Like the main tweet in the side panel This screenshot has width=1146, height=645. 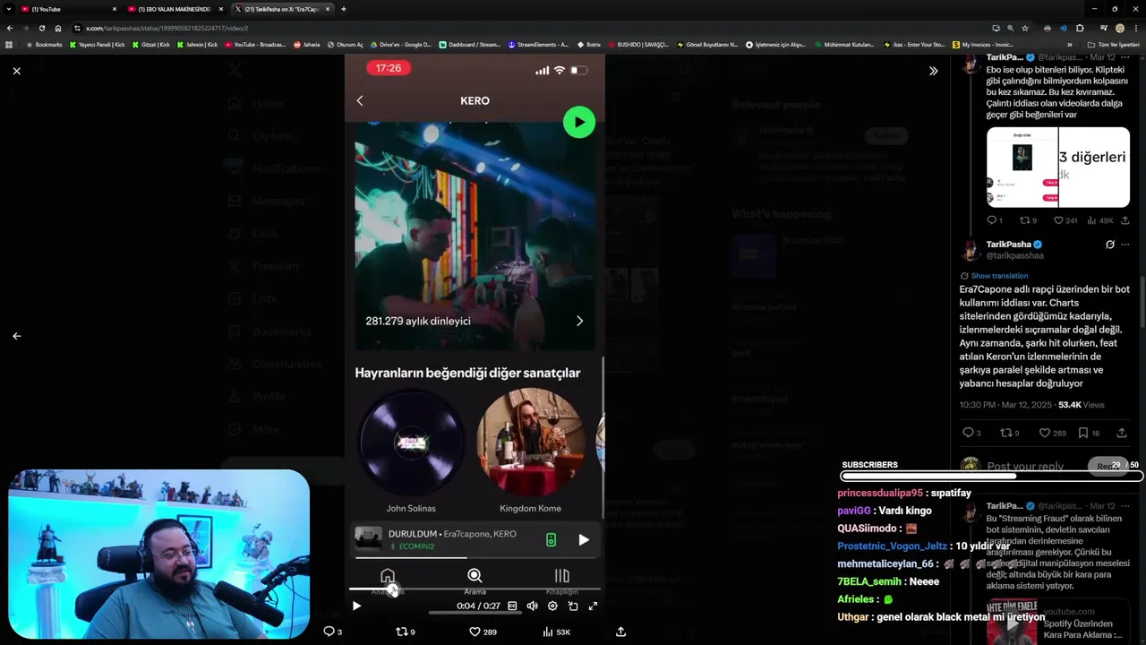click(1055, 433)
